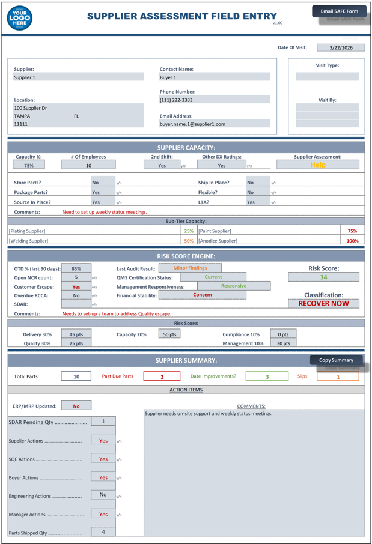The image size is (372, 544).
Task: Click the Delivery 45 pts box
Action: coord(76,334)
